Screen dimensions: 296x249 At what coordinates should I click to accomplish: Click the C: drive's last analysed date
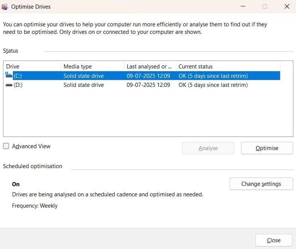pos(148,76)
